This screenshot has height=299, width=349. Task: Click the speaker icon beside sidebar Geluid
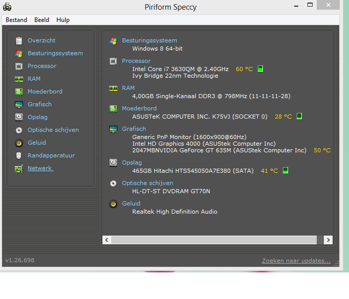19,143
